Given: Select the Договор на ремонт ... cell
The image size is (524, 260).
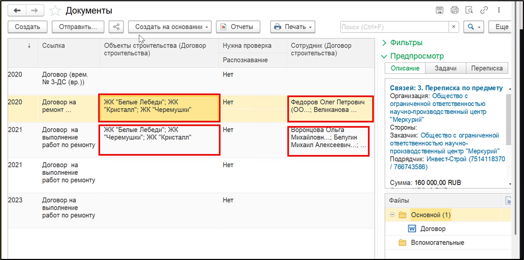Looking at the screenshot, I should [x=69, y=108].
